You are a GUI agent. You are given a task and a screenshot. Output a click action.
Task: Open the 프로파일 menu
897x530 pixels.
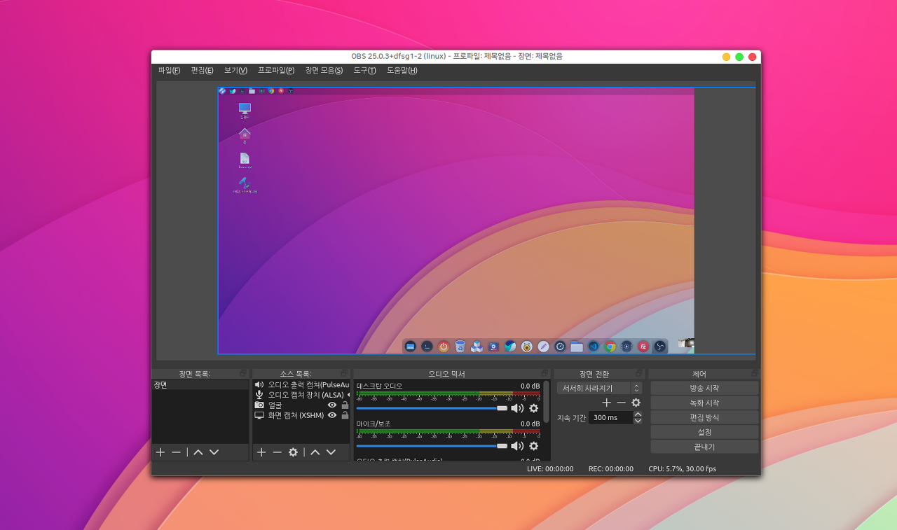276,71
